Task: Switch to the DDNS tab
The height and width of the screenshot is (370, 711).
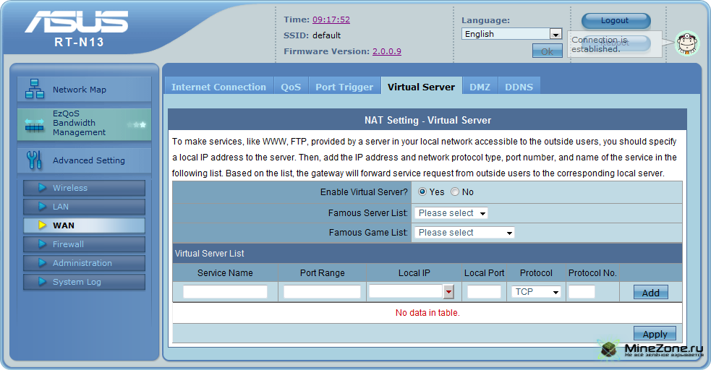Action: pyautogui.click(x=519, y=87)
